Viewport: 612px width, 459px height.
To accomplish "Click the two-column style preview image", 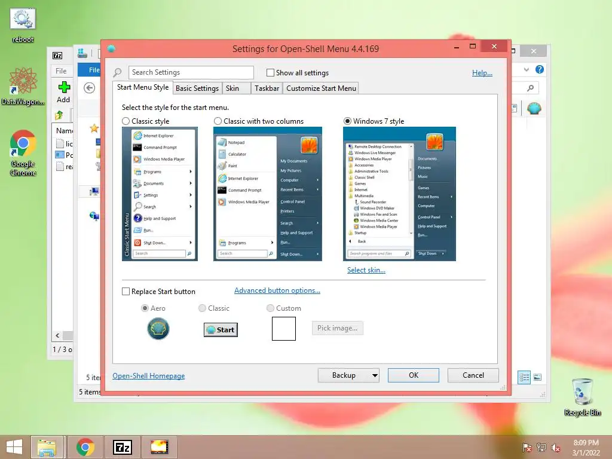I will point(268,194).
